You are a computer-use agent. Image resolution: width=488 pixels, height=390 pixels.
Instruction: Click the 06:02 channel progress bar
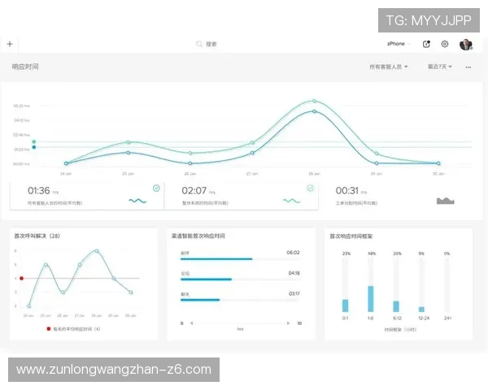pos(216,259)
